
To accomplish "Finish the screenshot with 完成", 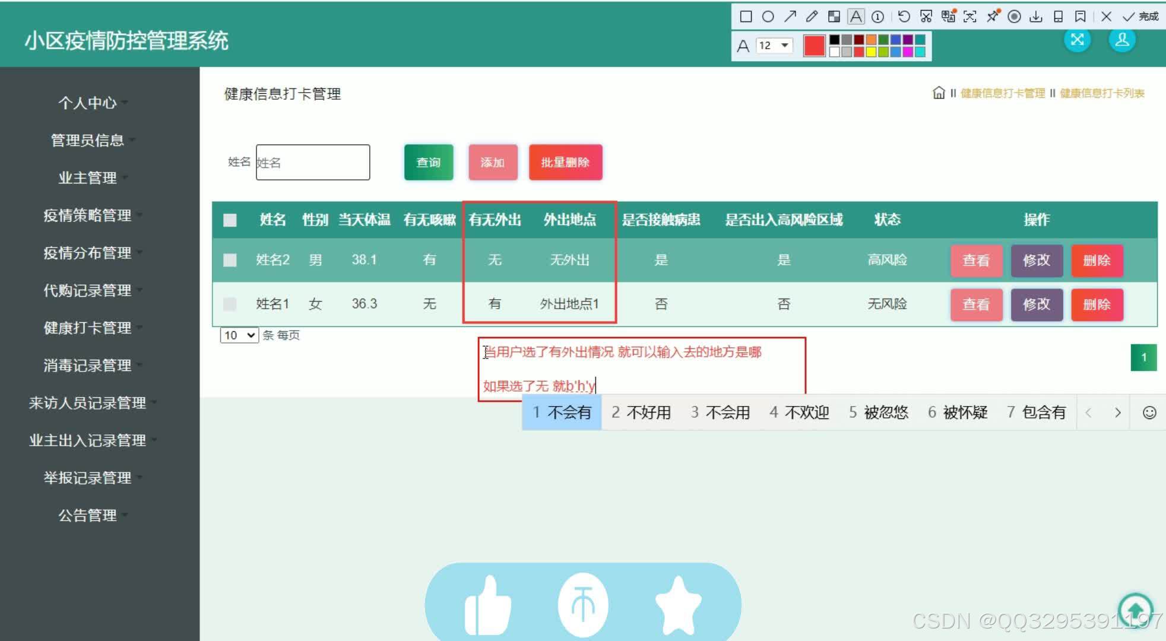I will pos(1140,17).
